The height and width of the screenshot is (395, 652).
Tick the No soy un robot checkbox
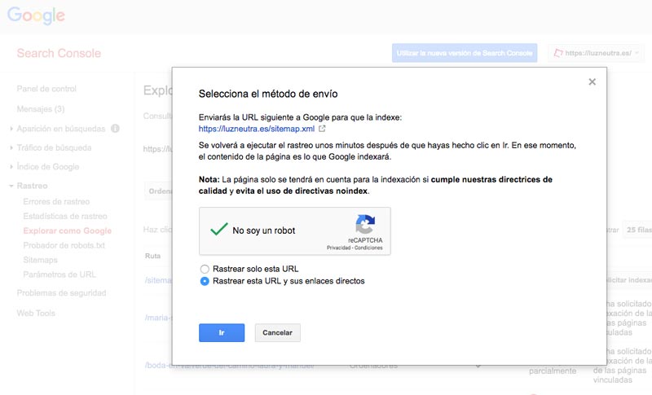218,230
